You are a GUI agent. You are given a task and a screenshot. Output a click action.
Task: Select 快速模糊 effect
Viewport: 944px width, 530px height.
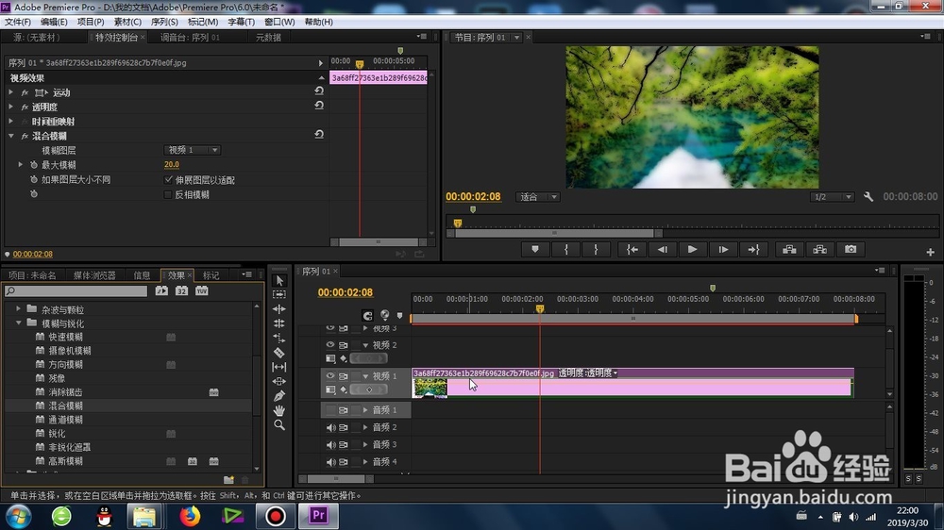coord(65,338)
